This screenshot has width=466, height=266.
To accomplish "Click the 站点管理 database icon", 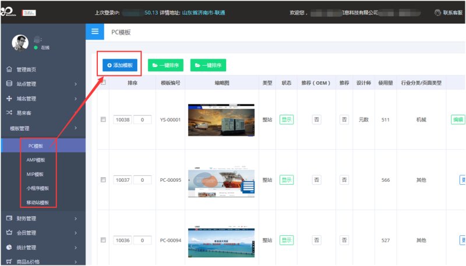I will [9, 84].
